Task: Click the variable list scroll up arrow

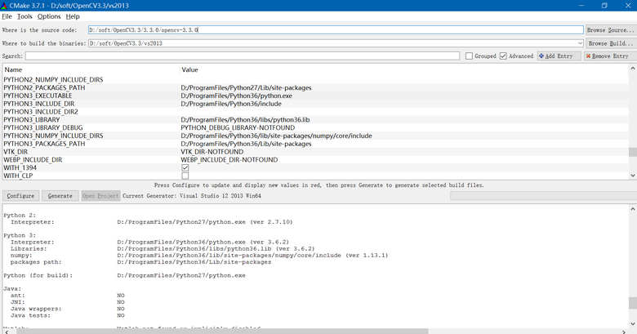Action: click(x=633, y=69)
